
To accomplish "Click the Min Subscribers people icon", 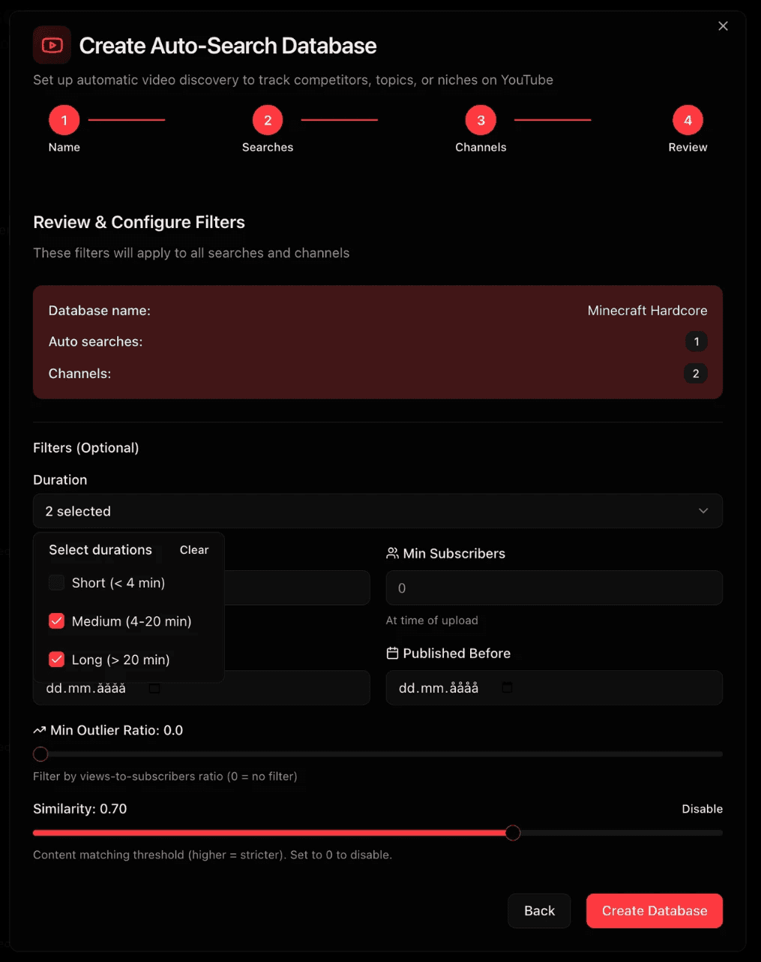I will 392,553.
